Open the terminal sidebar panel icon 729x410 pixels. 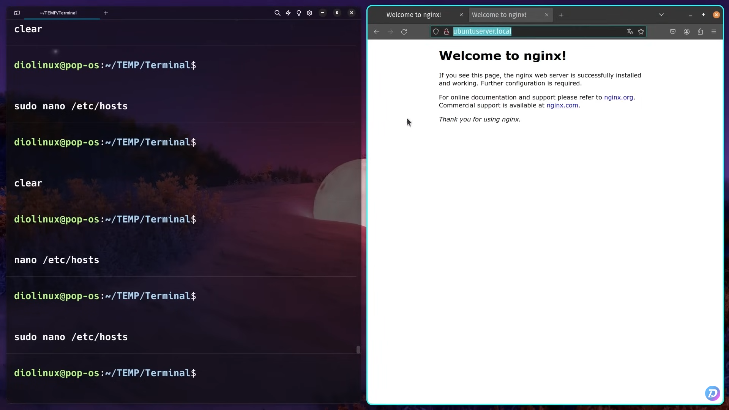tap(17, 13)
